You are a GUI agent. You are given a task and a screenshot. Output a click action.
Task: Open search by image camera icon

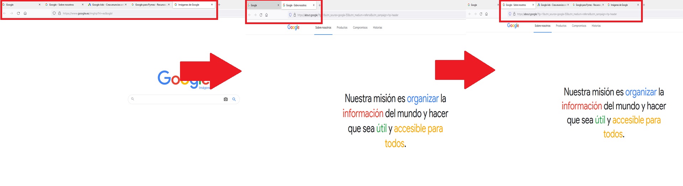[x=226, y=99]
